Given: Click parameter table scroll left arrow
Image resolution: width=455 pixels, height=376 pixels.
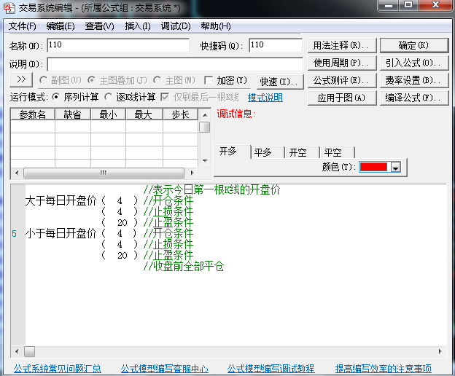Looking at the screenshot, I should point(17,173).
